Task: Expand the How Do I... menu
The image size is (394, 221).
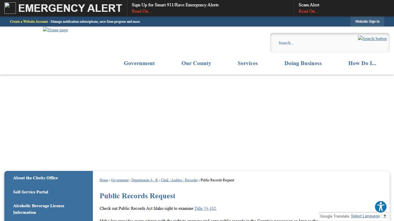Action: pos(362,63)
